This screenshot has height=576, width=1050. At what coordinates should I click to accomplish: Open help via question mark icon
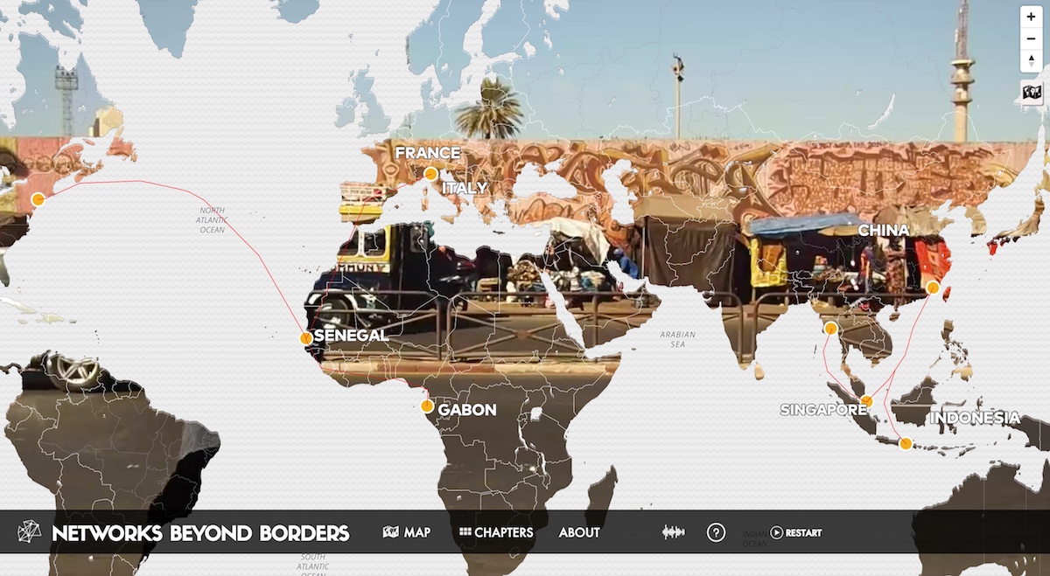(716, 532)
